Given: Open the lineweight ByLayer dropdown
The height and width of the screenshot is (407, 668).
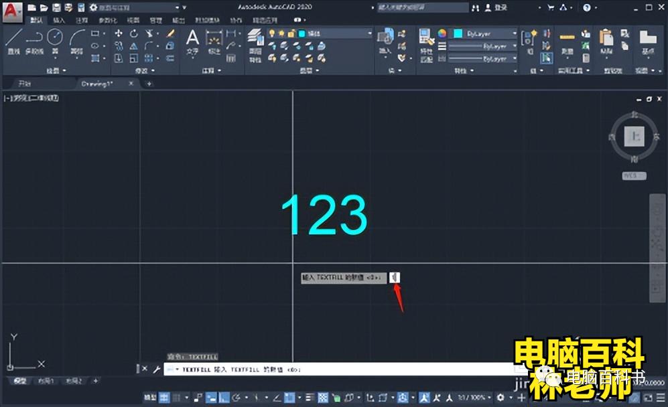Looking at the screenshot, I should (484, 46).
